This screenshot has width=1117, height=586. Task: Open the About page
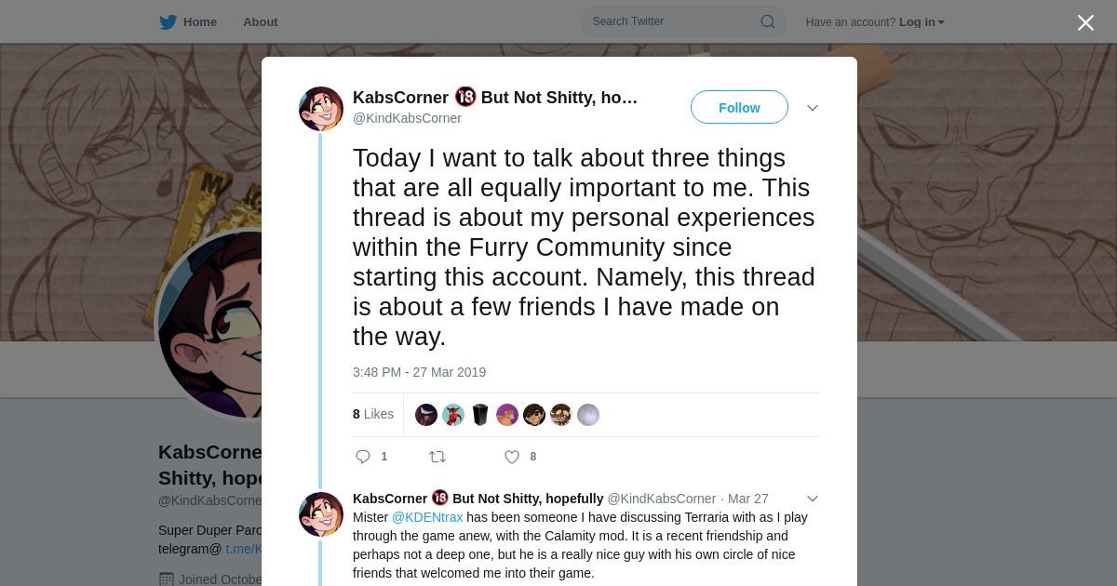[x=261, y=22]
